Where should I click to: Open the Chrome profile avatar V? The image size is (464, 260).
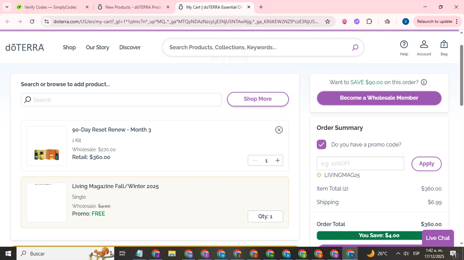tap(406, 22)
